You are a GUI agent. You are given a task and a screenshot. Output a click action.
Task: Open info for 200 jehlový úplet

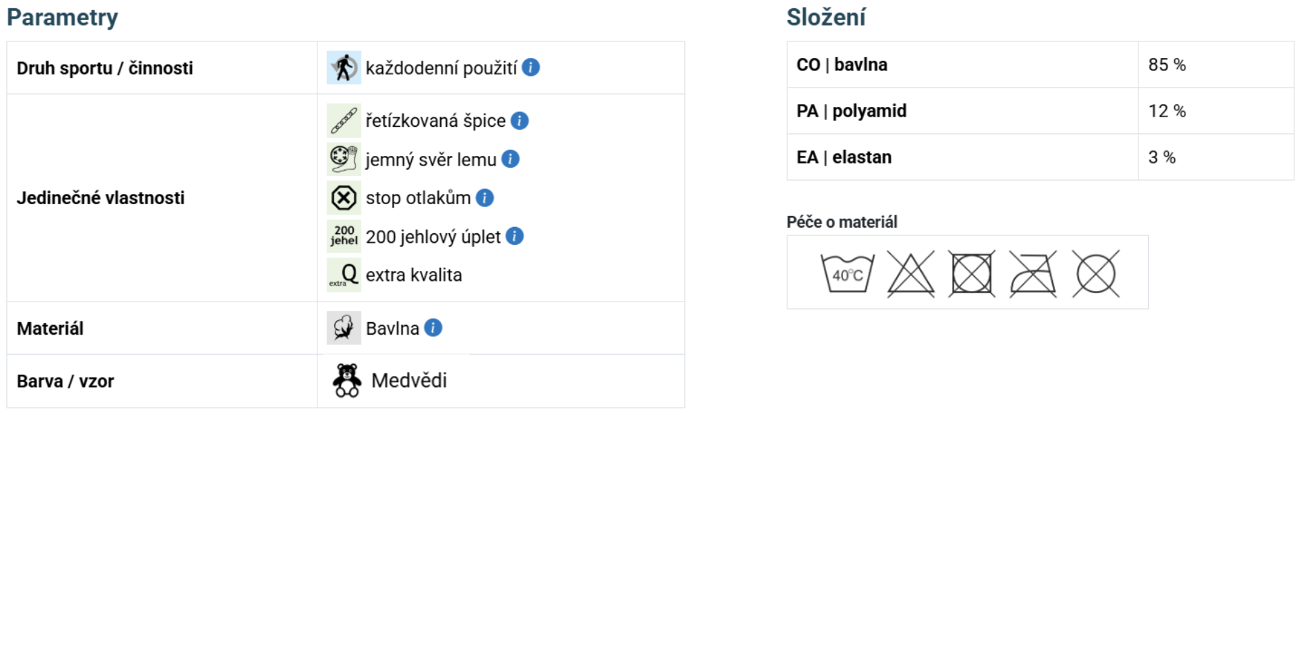(x=515, y=237)
